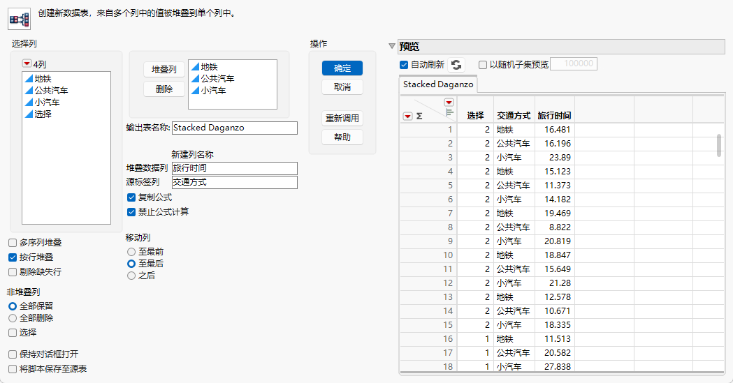Click the row-state flag icon in table header
This screenshot has height=383, width=733.
tap(449, 112)
